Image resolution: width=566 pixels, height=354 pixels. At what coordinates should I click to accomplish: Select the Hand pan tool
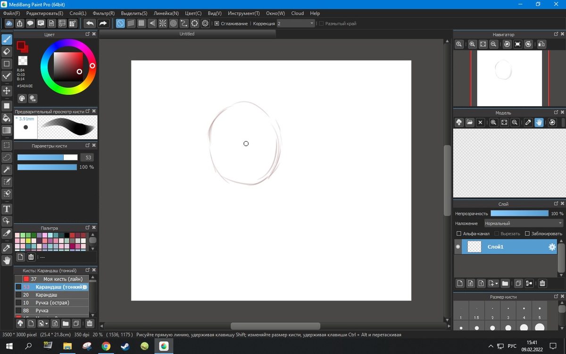(7, 260)
